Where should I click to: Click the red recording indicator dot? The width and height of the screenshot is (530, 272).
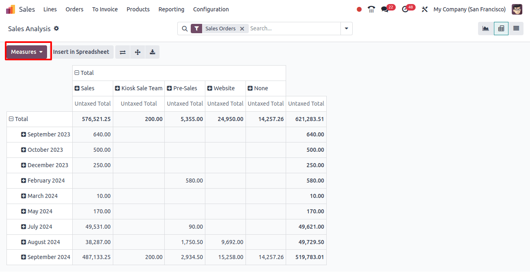click(x=359, y=9)
